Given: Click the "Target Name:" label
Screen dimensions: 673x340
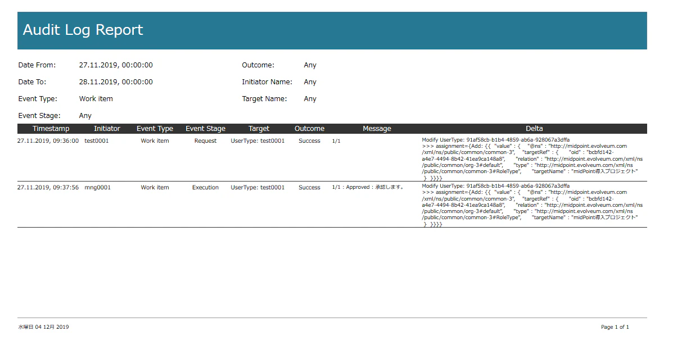Looking at the screenshot, I should pyautogui.click(x=264, y=98).
